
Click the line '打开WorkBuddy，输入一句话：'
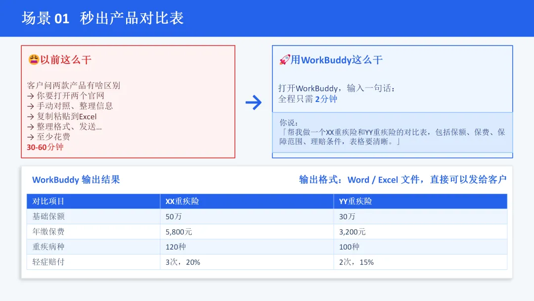pyautogui.click(x=337, y=88)
